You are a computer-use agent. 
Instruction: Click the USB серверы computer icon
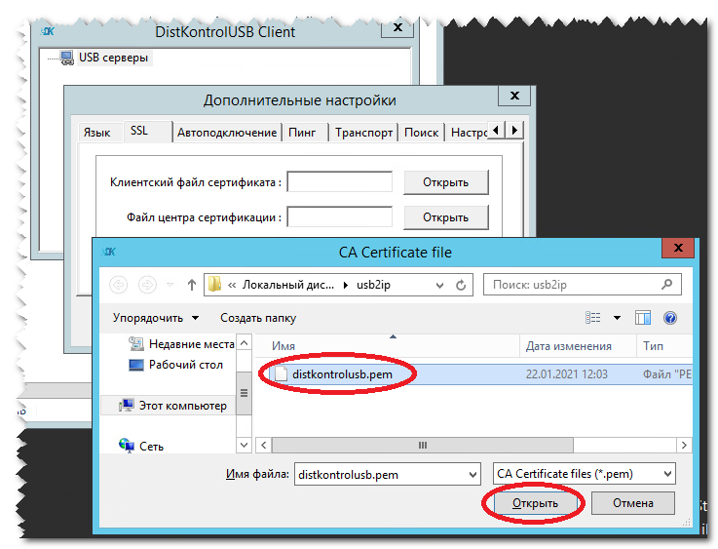[67, 58]
